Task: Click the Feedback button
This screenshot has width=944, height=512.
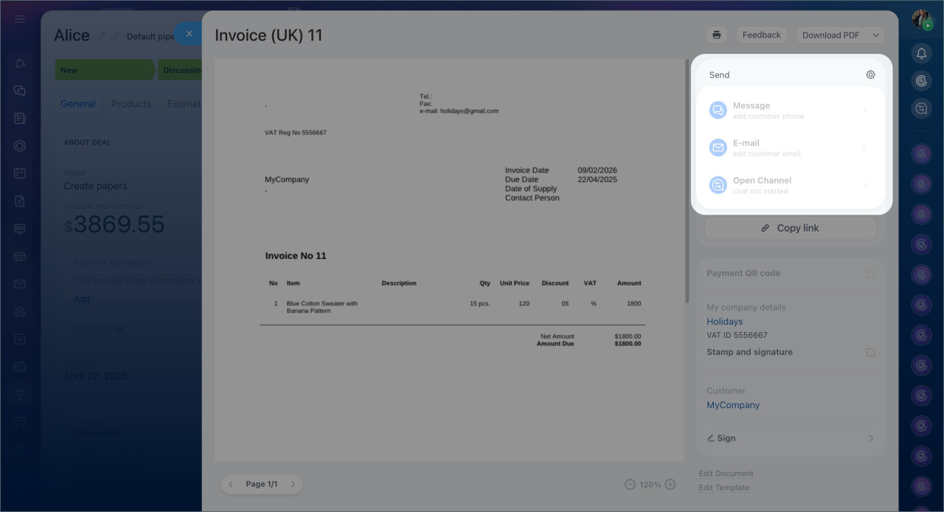Action: 761,35
